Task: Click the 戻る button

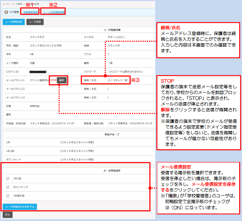Action: tap(8, 215)
